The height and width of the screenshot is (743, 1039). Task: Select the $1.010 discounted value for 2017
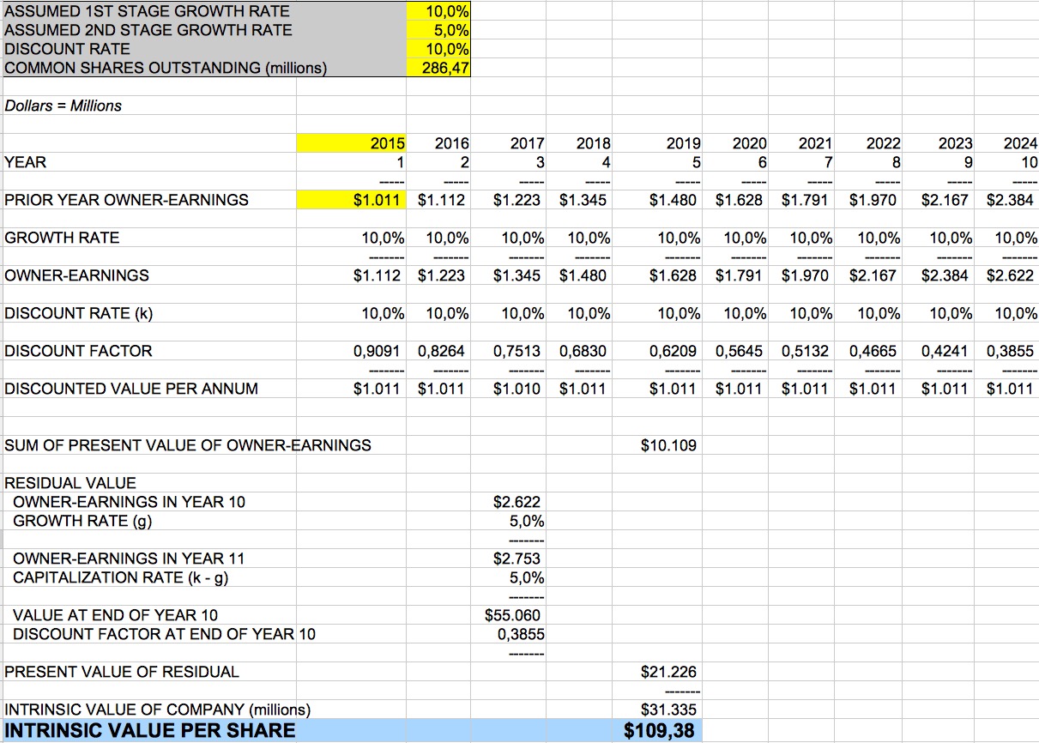[x=516, y=389]
